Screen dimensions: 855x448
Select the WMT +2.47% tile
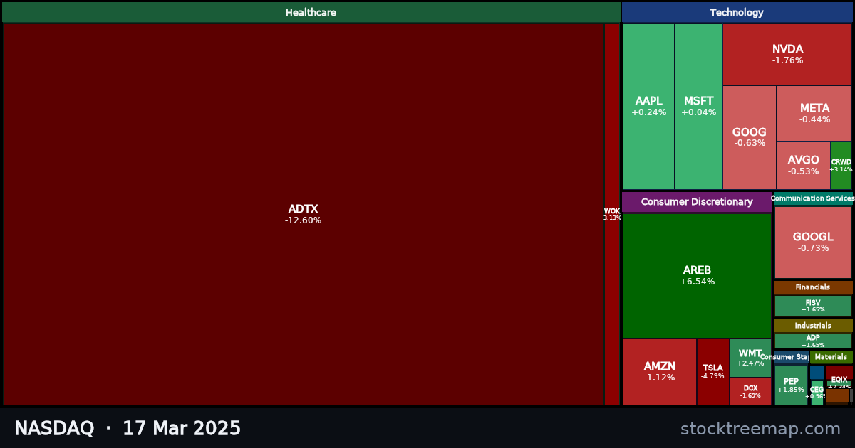point(750,358)
